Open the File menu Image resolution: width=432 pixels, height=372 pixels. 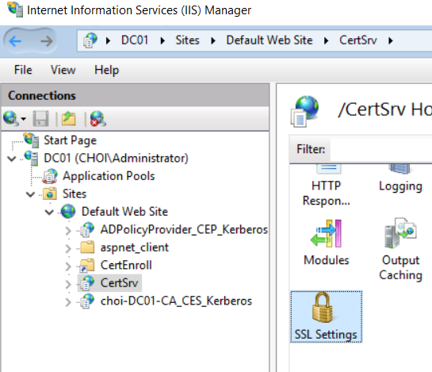[x=23, y=70]
